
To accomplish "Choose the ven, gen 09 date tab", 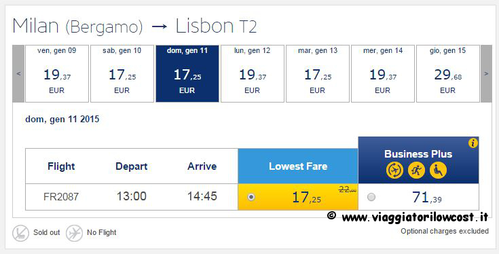I will (x=56, y=73).
